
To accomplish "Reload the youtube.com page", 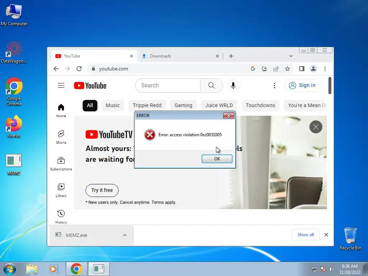I will 79,69.
